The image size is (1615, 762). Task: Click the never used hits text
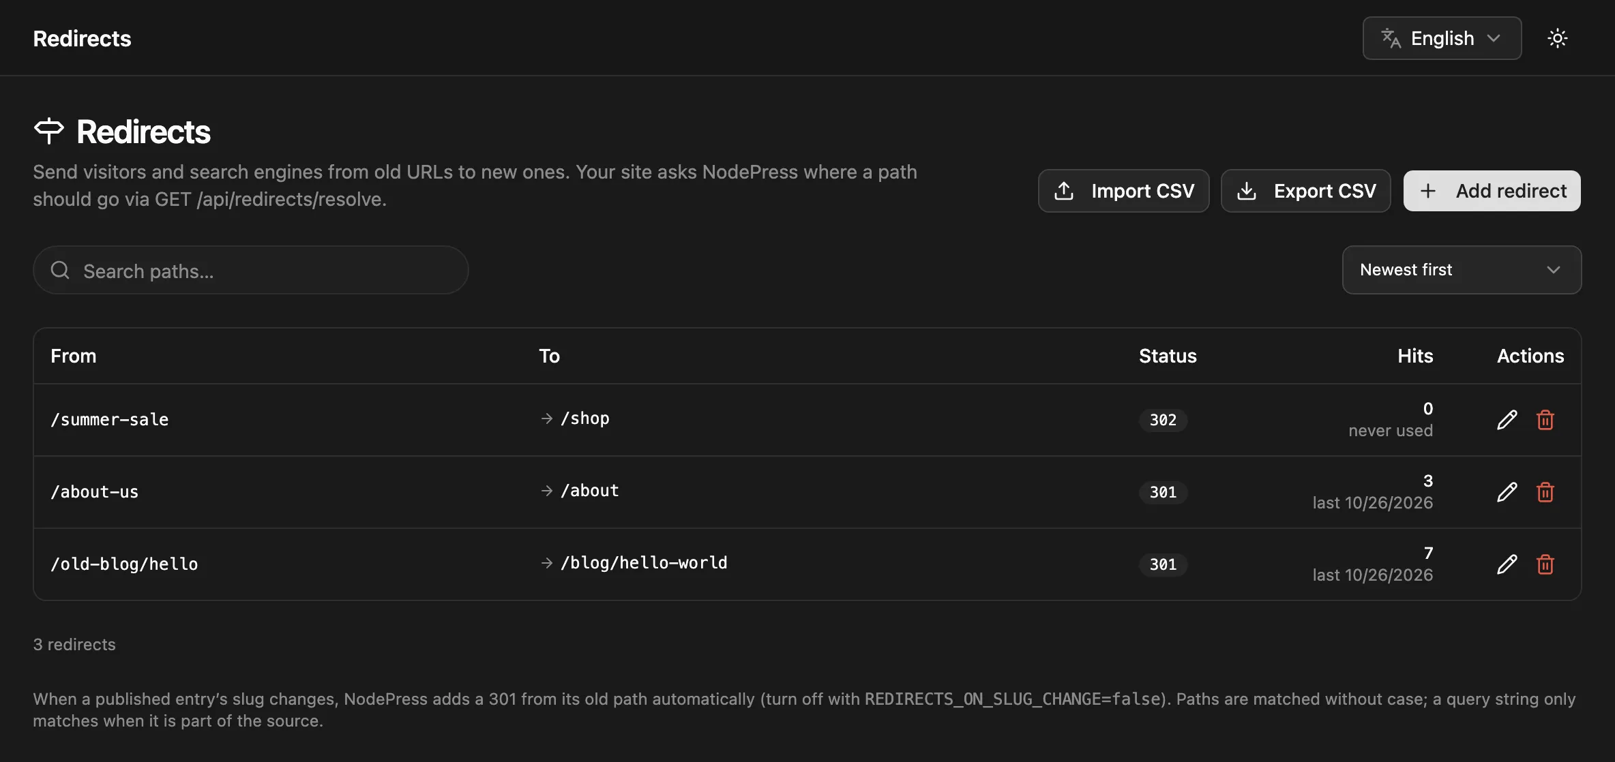pyautogui.click(x=1391, y=431)
